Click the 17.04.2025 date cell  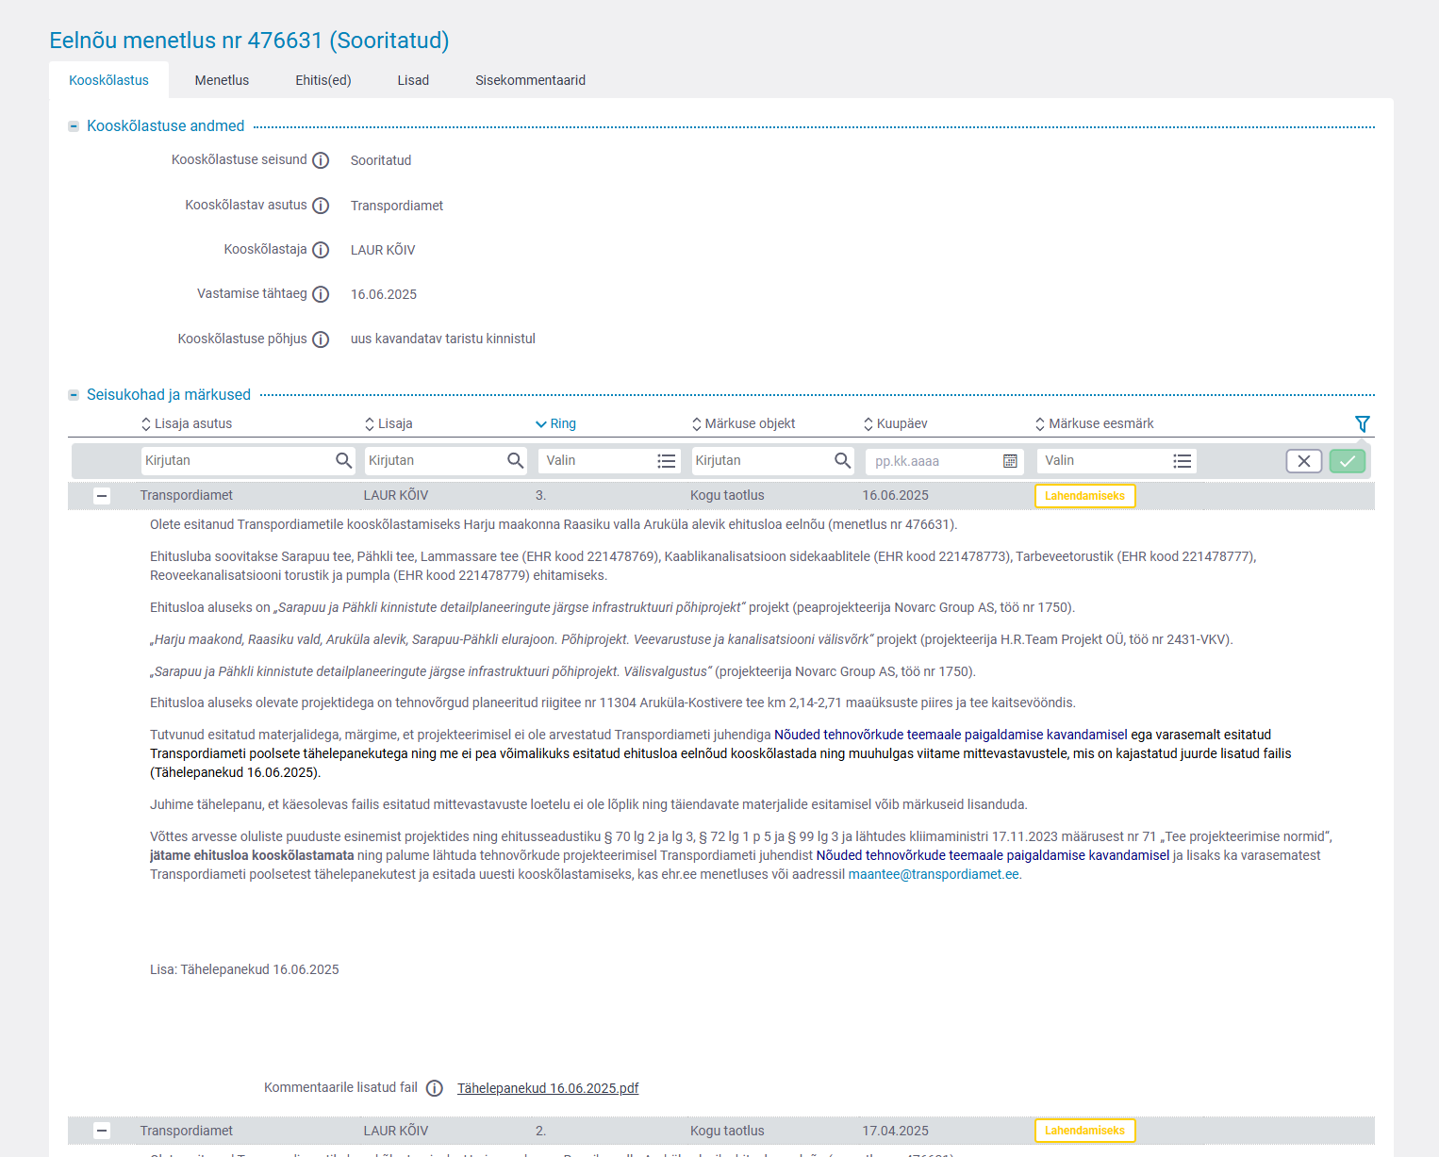(896, 1131)
